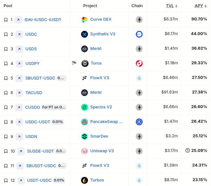
Task: Open the PancakeSwap project link
Action: click(x=106, y=122)
